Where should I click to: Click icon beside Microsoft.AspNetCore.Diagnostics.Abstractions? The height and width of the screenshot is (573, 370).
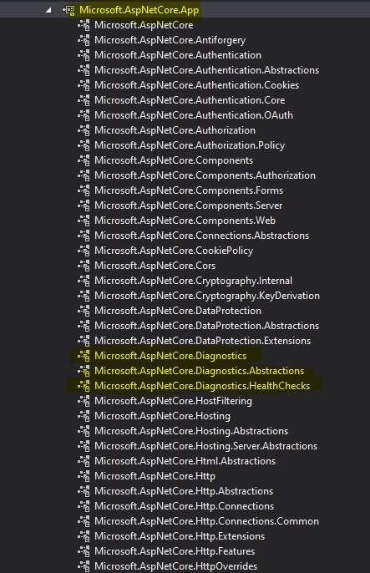pyautogui.click(x=84, y=371)
